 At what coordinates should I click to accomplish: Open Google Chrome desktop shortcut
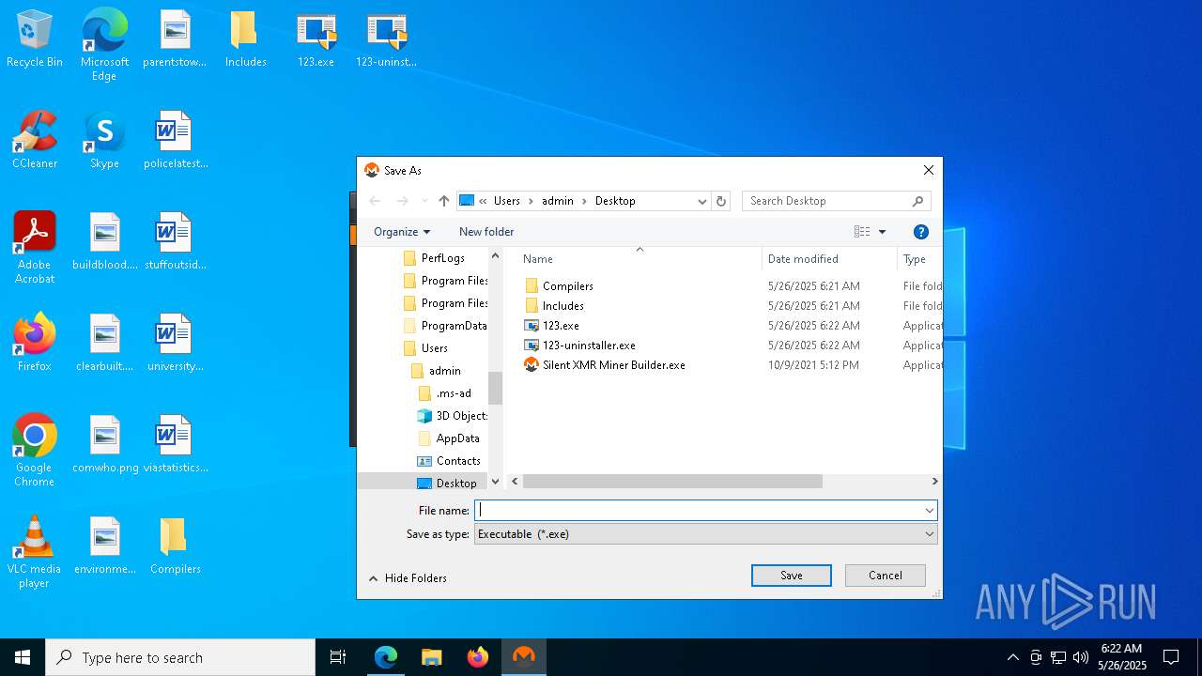(35, 451)
